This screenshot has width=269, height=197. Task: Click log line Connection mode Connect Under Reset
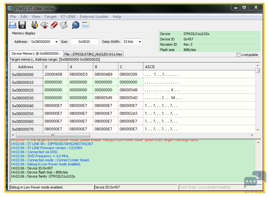point(50,160)
